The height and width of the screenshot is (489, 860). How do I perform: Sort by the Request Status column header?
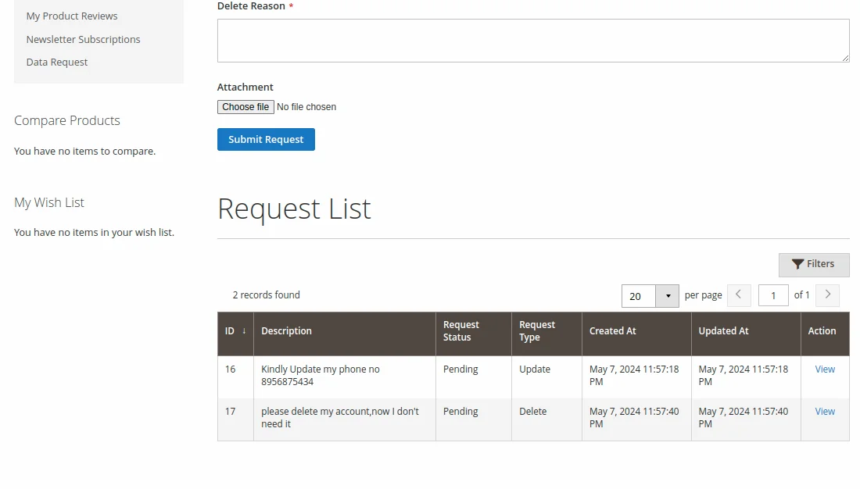pos(461,330)
